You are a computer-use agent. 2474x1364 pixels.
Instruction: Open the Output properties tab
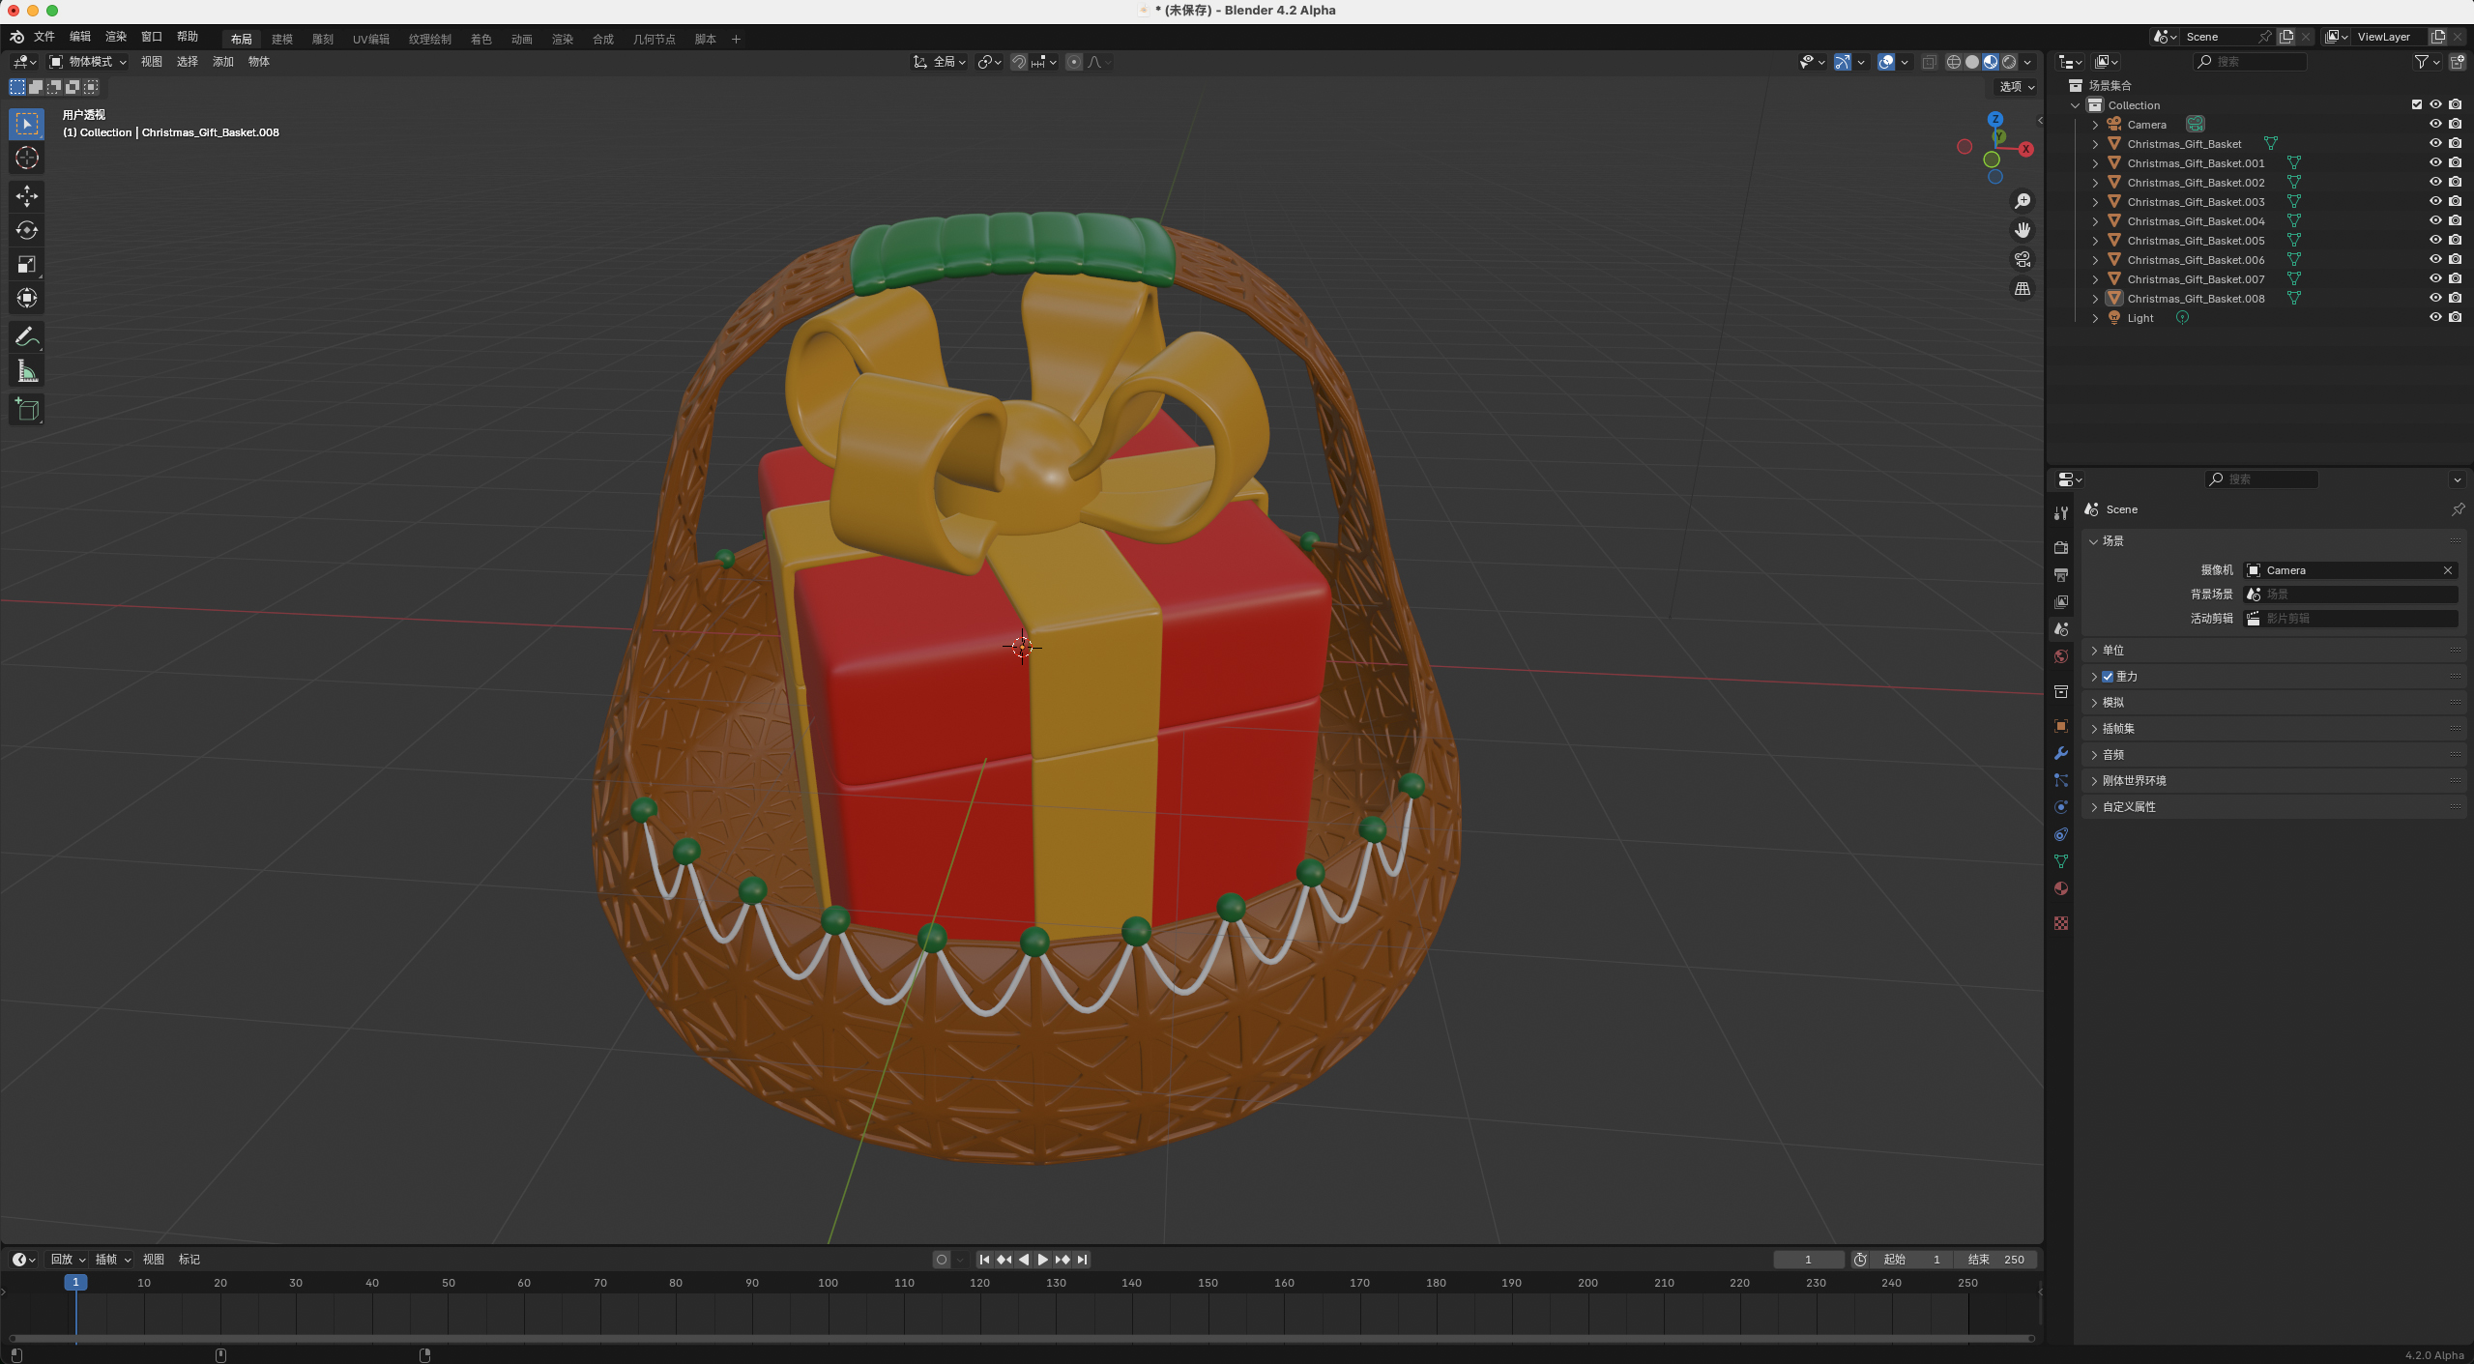click(2060, 574)
